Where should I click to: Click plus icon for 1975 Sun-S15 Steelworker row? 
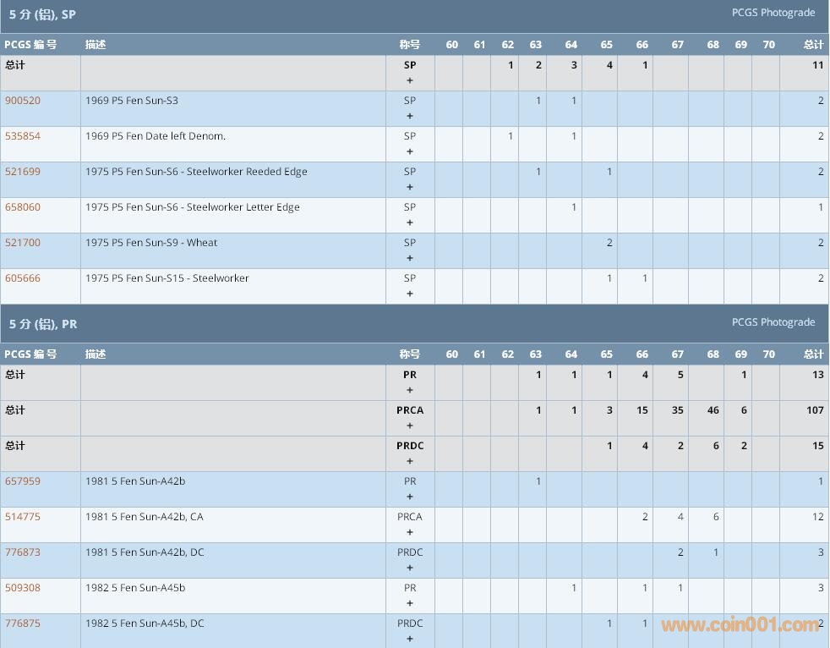(x=410, y=294)
